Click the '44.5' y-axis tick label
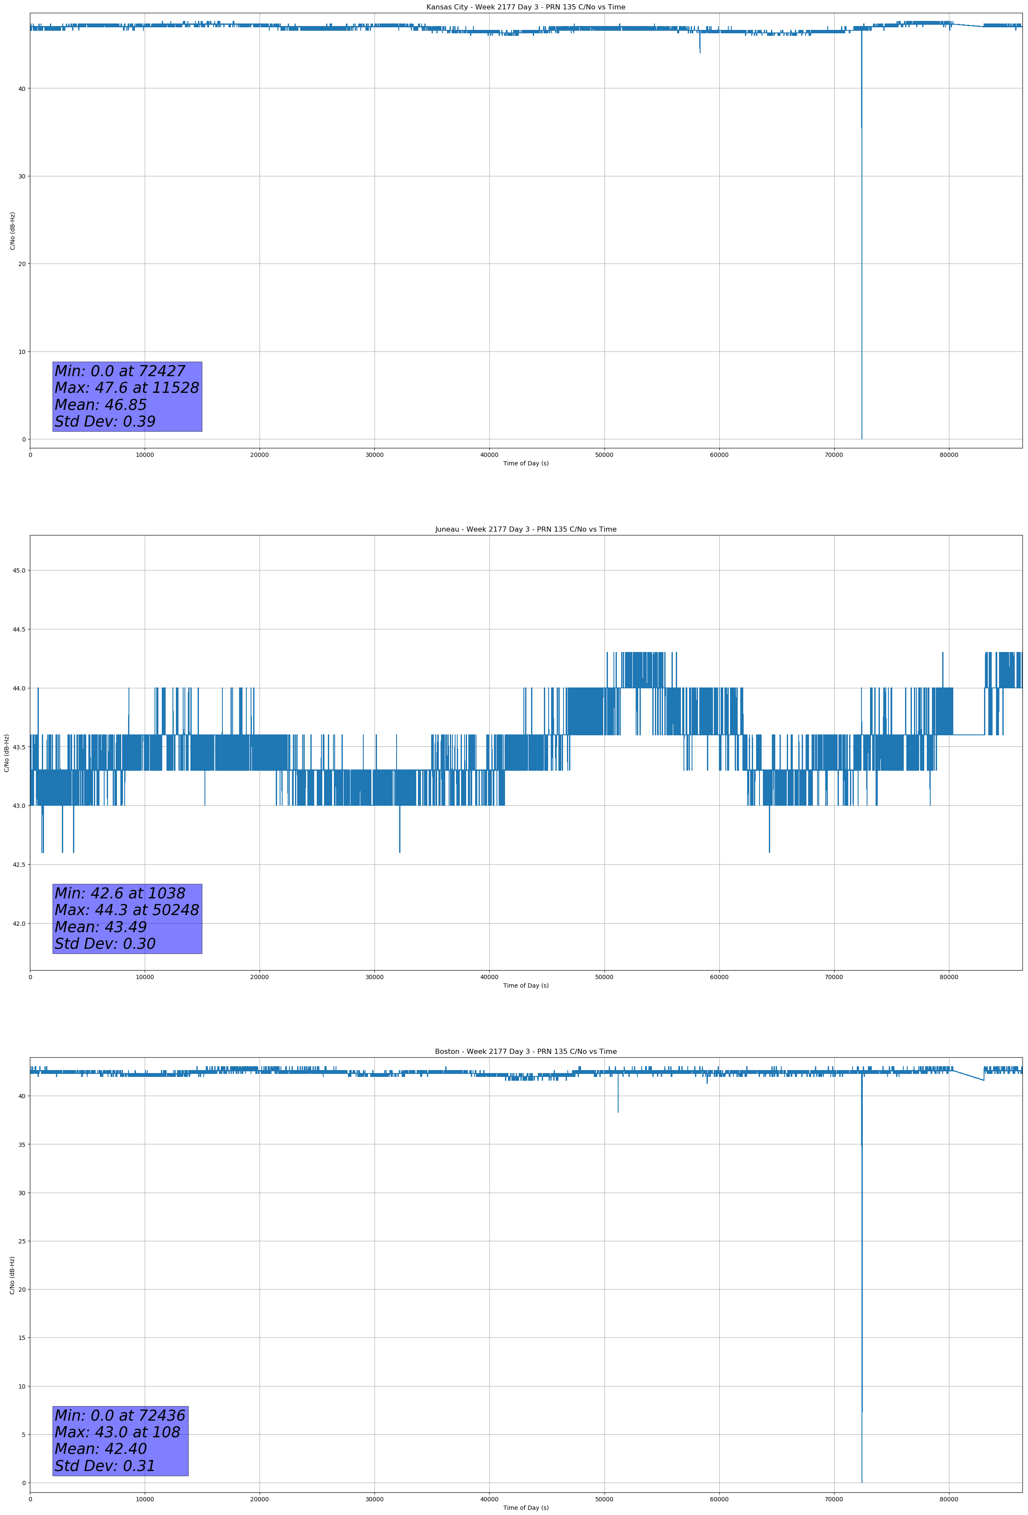Viewport: 1028px width, 1515px height. [19, 629]
